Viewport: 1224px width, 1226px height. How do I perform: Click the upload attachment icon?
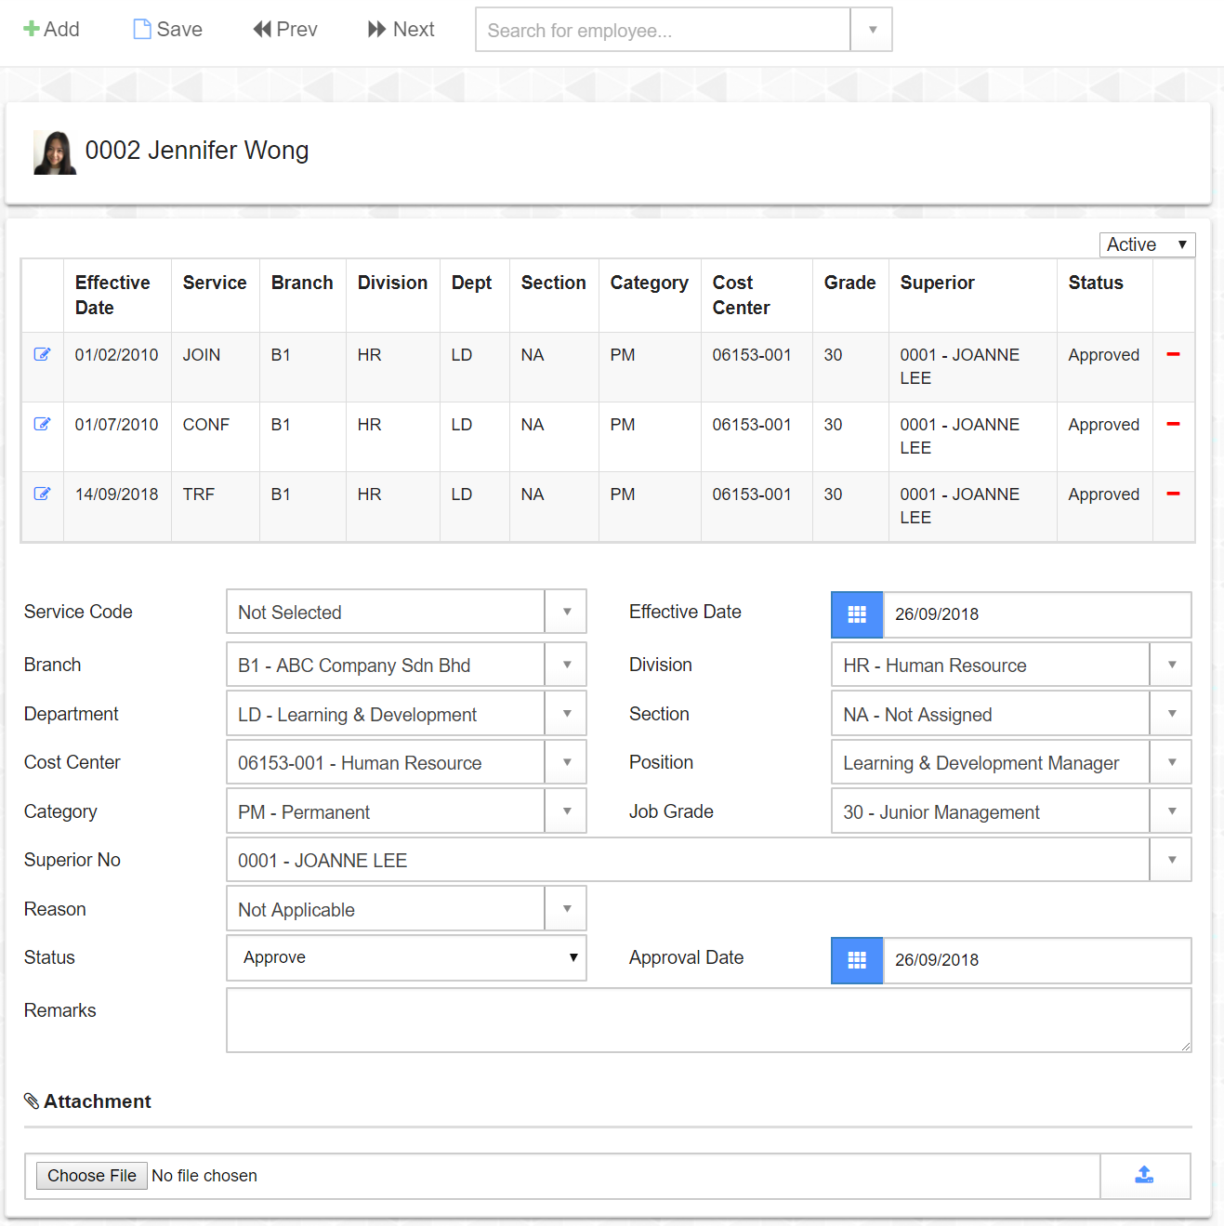coord(1144,1176)
